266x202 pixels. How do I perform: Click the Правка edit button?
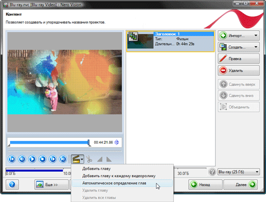(x=238, y=59)
